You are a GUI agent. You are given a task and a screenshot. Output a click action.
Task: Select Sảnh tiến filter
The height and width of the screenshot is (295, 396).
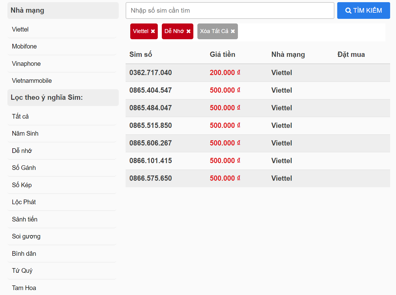(x=25, y=219)
